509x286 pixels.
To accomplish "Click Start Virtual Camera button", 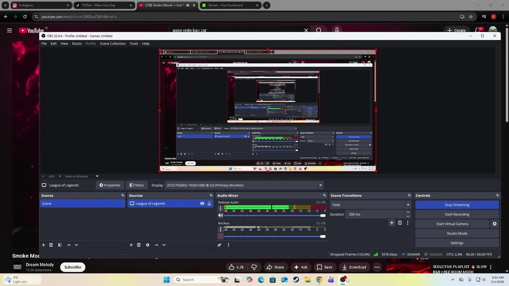I will [452, 224].
